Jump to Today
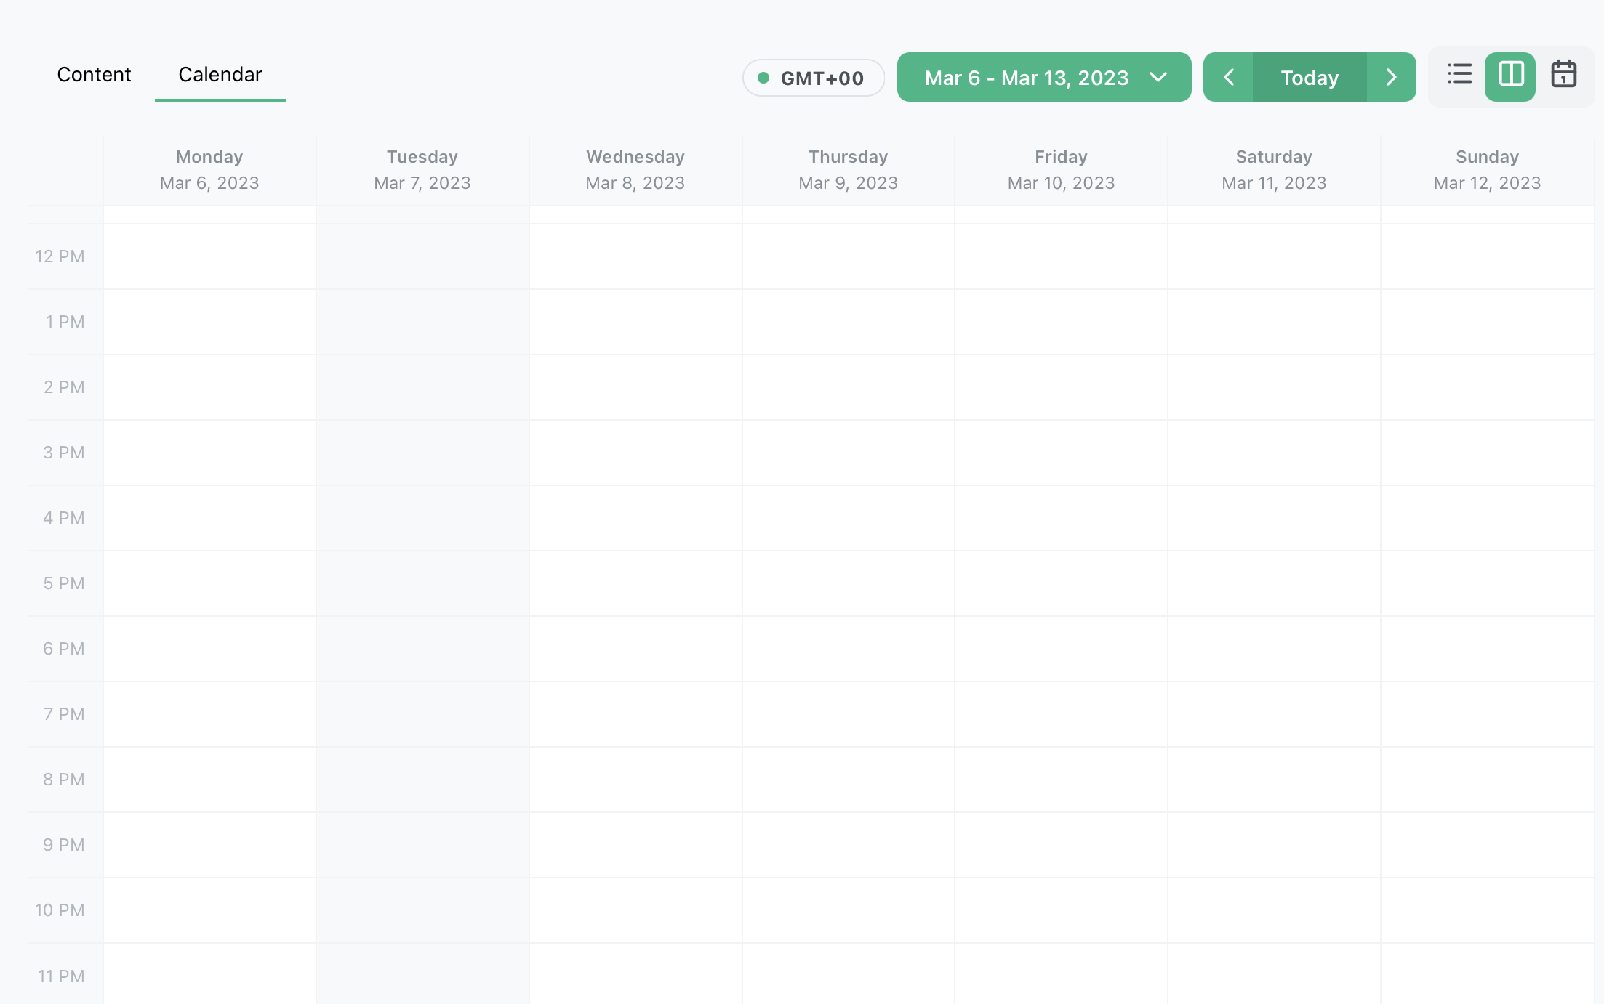The height and width of the screenshot is (1004, 1604). [x=1310, y=77]
